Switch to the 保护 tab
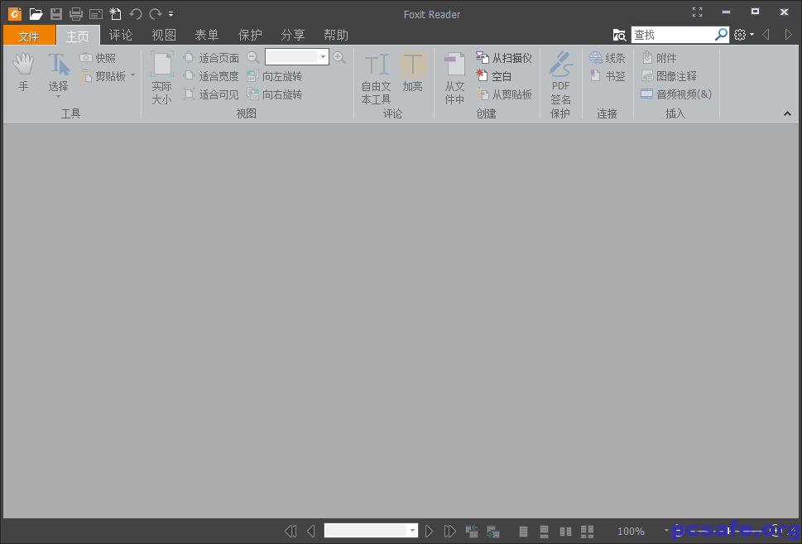The width and height of the screenshot is (802, 544). click(x=250, y=36)
